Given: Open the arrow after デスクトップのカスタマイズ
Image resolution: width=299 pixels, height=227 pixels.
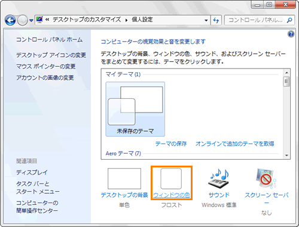Looking at the screenshot, I should click(x=126, y=20).
